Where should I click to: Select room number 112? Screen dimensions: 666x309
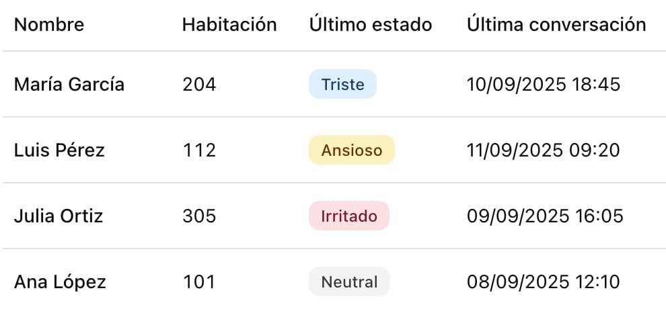pyautogui.click(x=199, y=150)
